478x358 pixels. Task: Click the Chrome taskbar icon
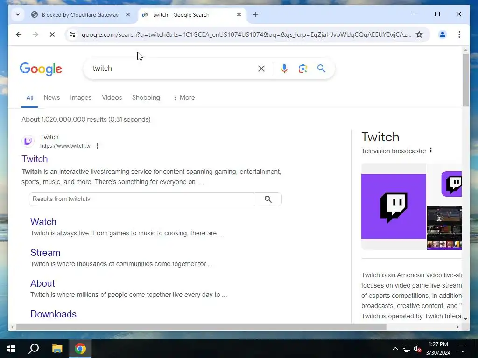80,349
